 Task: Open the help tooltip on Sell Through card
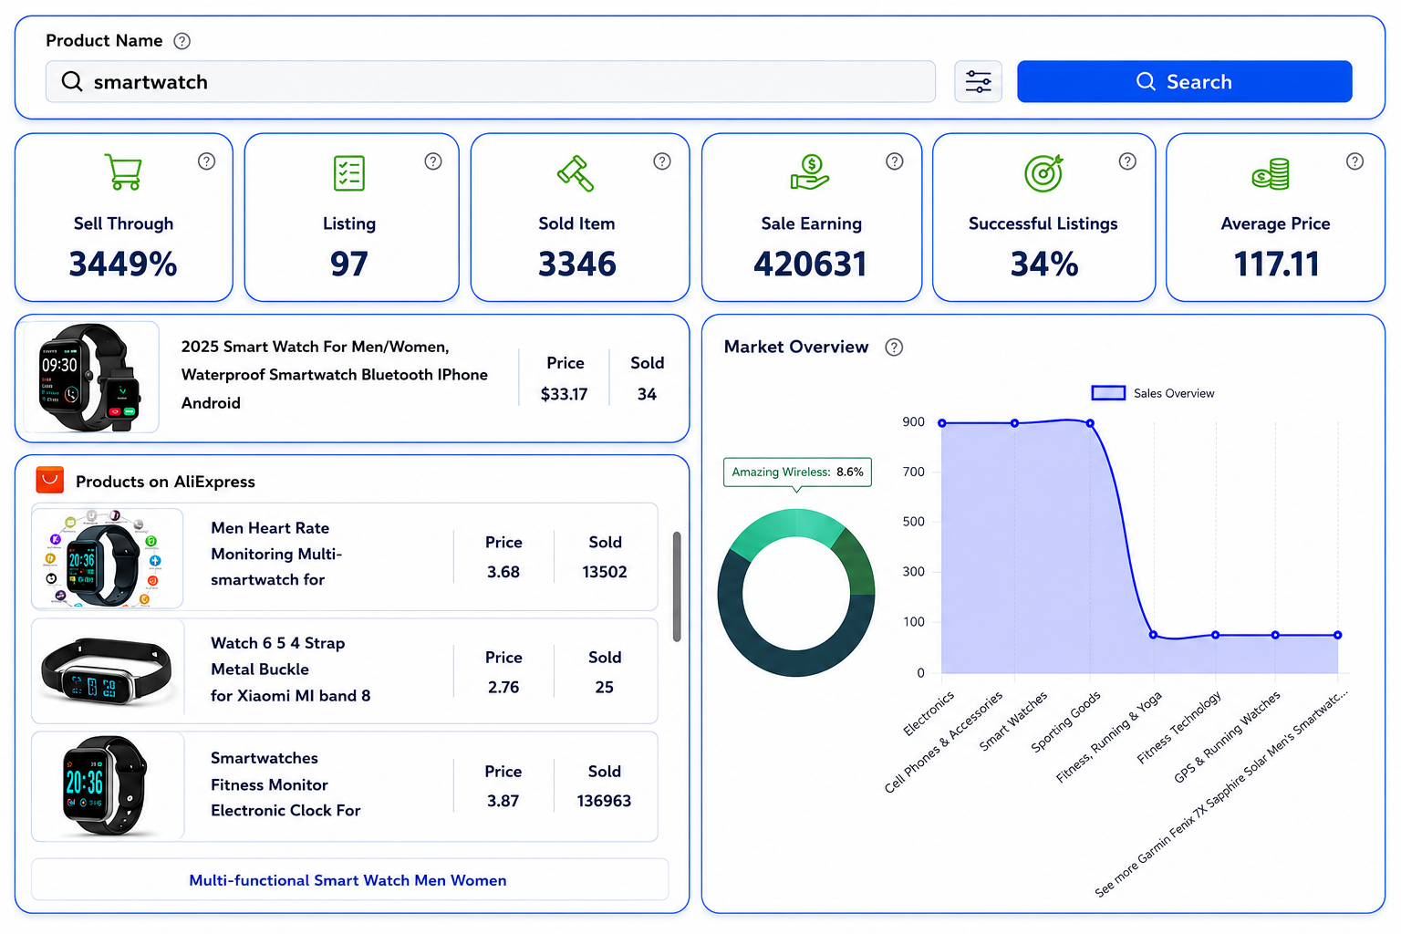tap(207, 161)
